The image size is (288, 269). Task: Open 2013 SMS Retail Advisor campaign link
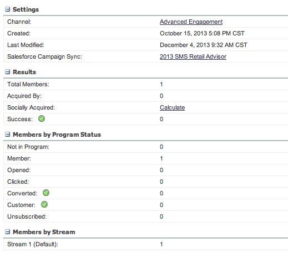[193, 56]
